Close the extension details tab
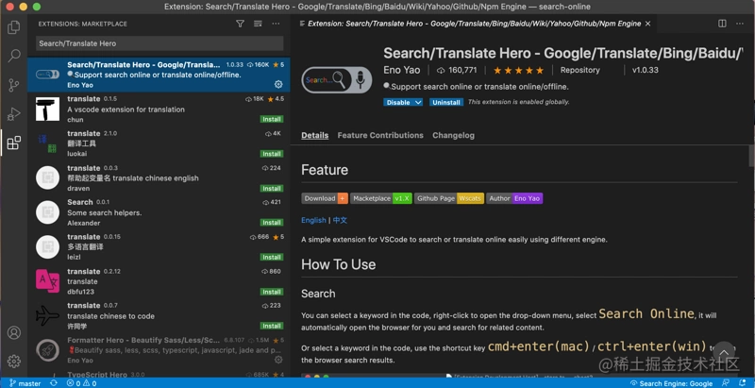The image size is (755, 388). click(x=647, y=24)
